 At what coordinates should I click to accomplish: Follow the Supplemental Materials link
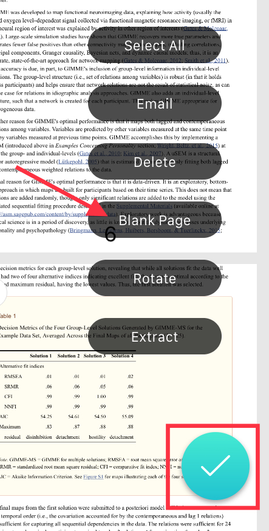pyautogui.click(x=145, y=206)
